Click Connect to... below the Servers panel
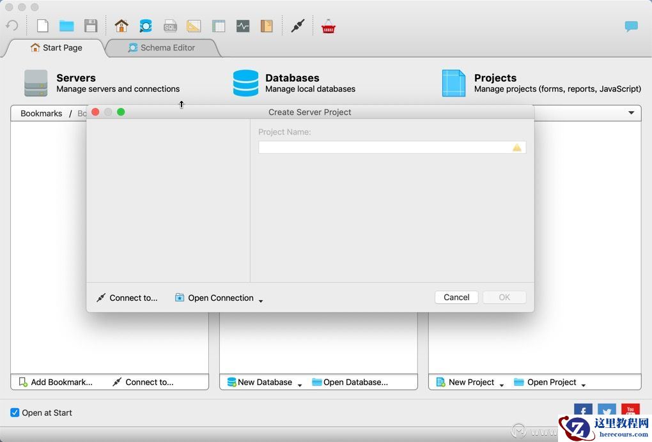Image resolution: width=652 pixels, height=442 pixels. (143, 382)
